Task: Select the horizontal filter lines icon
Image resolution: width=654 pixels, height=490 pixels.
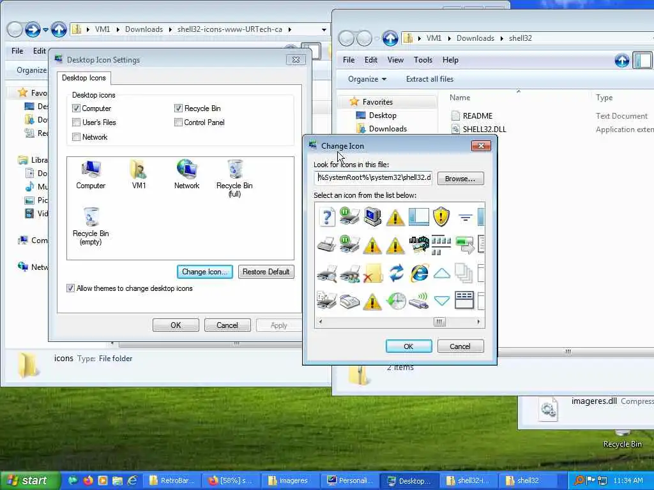Action: coord(465,217)
